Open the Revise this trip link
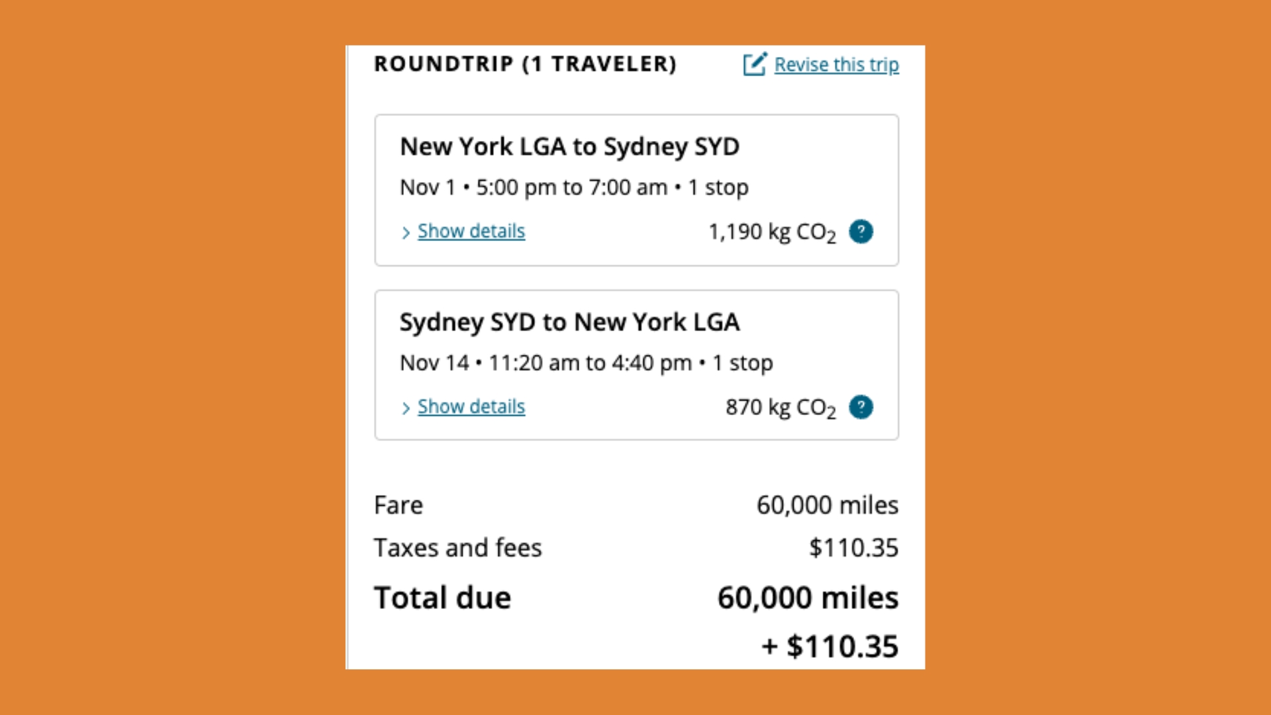Image resolution: width=1271 pixels, height=715 pixels. point(836,64)
